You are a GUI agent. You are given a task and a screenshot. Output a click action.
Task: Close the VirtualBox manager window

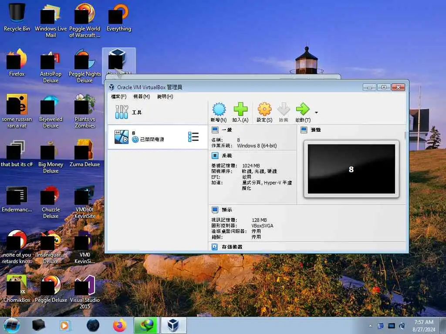[398, 87]
